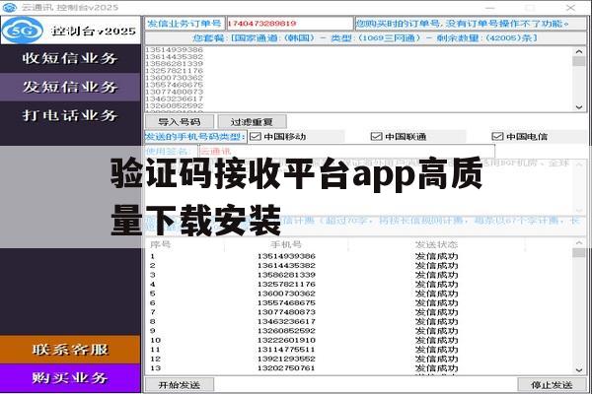Click 发信成功 status in row 1
592x394 pixels.
(x=436, y=256)
